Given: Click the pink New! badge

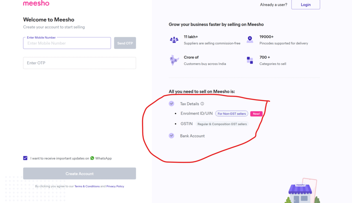Looking at the screenshot, I should tap(256, 114).
